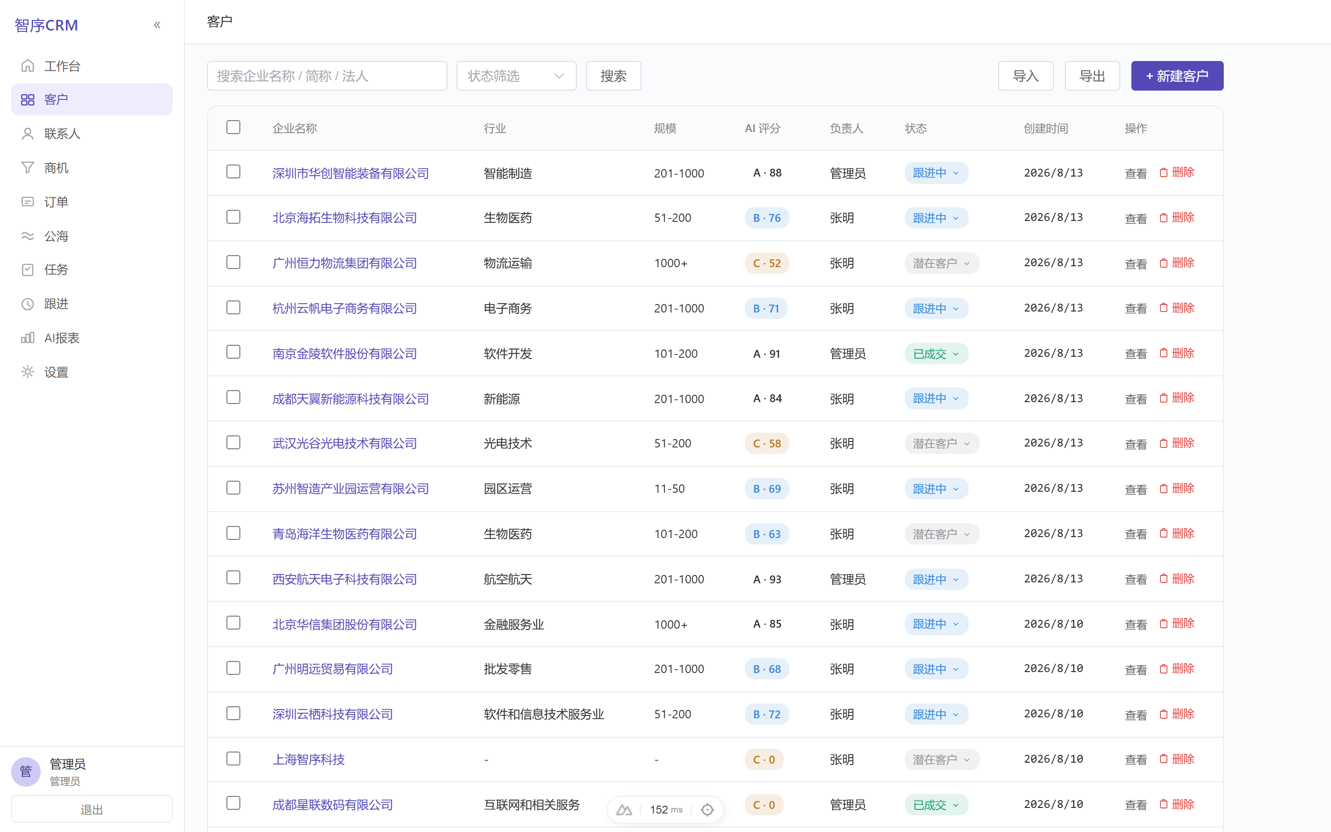Click the 设置 gear icon

pos(28,372)
